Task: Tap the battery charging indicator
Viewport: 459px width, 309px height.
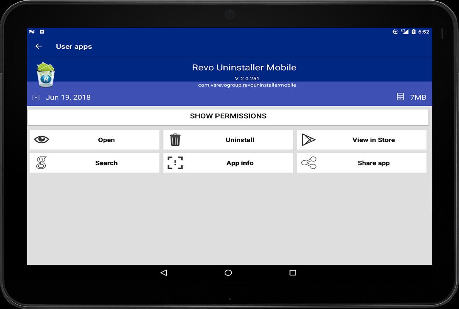Action: (x=413, y=32)
